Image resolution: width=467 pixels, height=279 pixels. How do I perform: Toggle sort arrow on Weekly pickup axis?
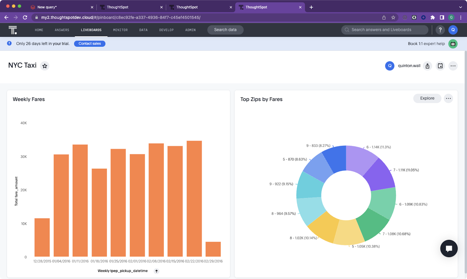click(x=156, y=271)
